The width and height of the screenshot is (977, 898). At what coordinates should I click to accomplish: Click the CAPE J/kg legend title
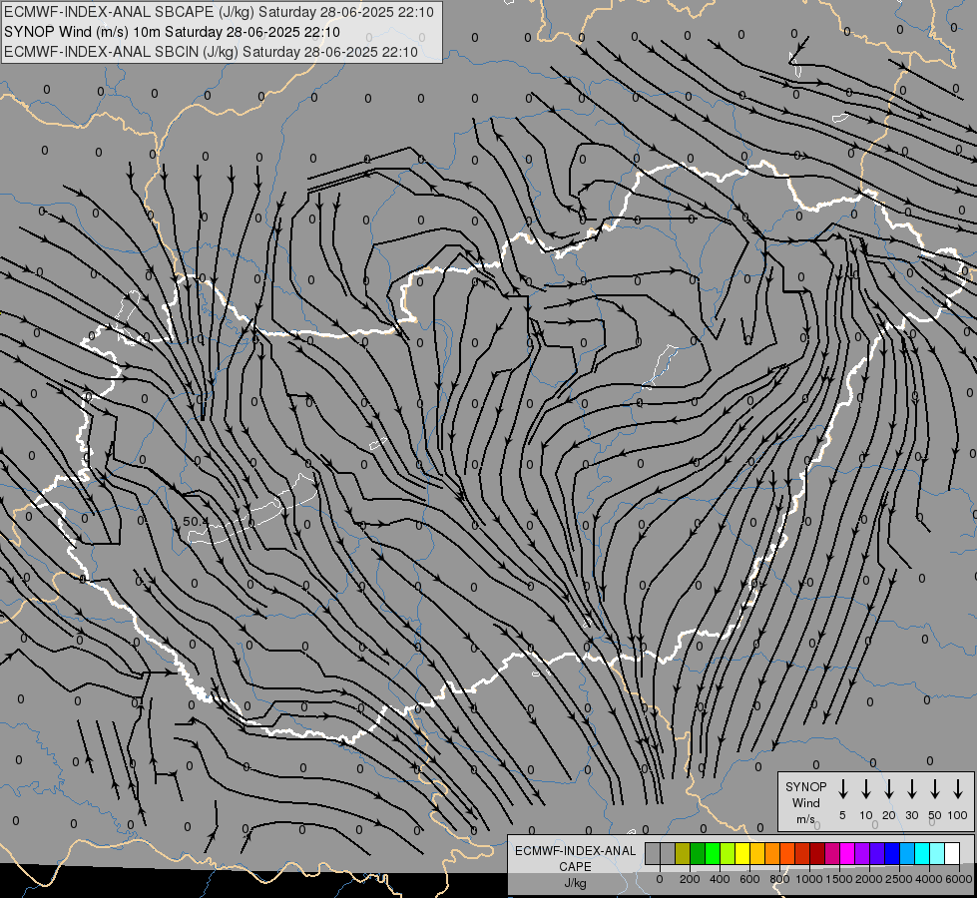click(575, 867)
